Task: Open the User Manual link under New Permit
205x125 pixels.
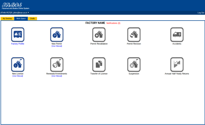Action: [x=57, y=46]
